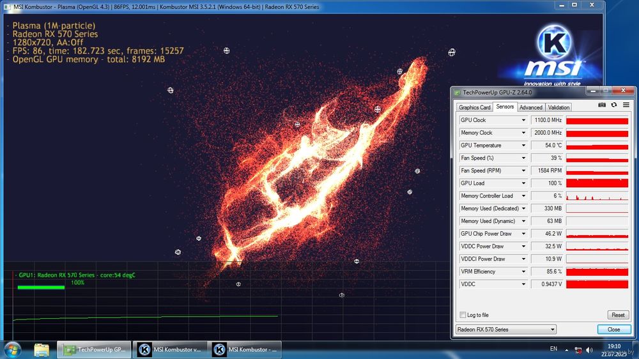The image size is (639, 359).
Task: Open the VDDCI Power Draw dropdown
Action: coord(524,259)
